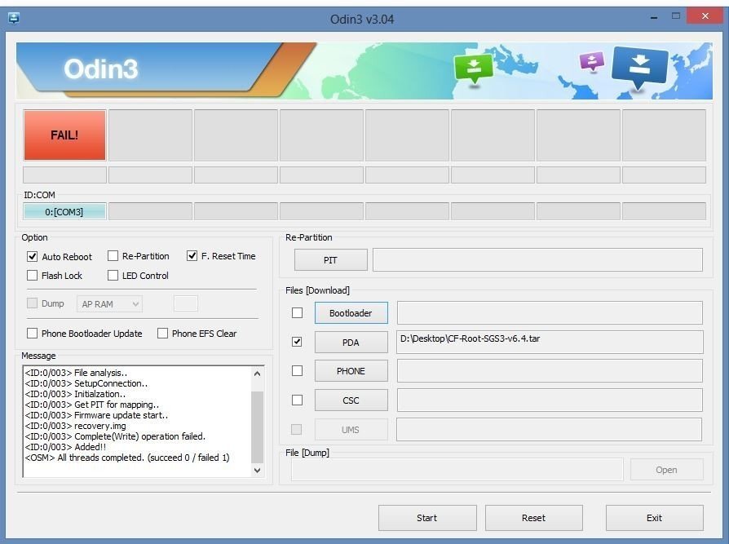729x544 pixels.
Task: Tick the checkbox next to PHONE
Action: (x=297, y=370)
